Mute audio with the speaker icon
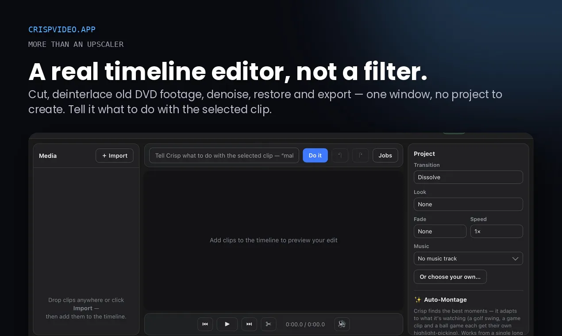Viewport: 562px width, 336px height. (x=342, y=324)
